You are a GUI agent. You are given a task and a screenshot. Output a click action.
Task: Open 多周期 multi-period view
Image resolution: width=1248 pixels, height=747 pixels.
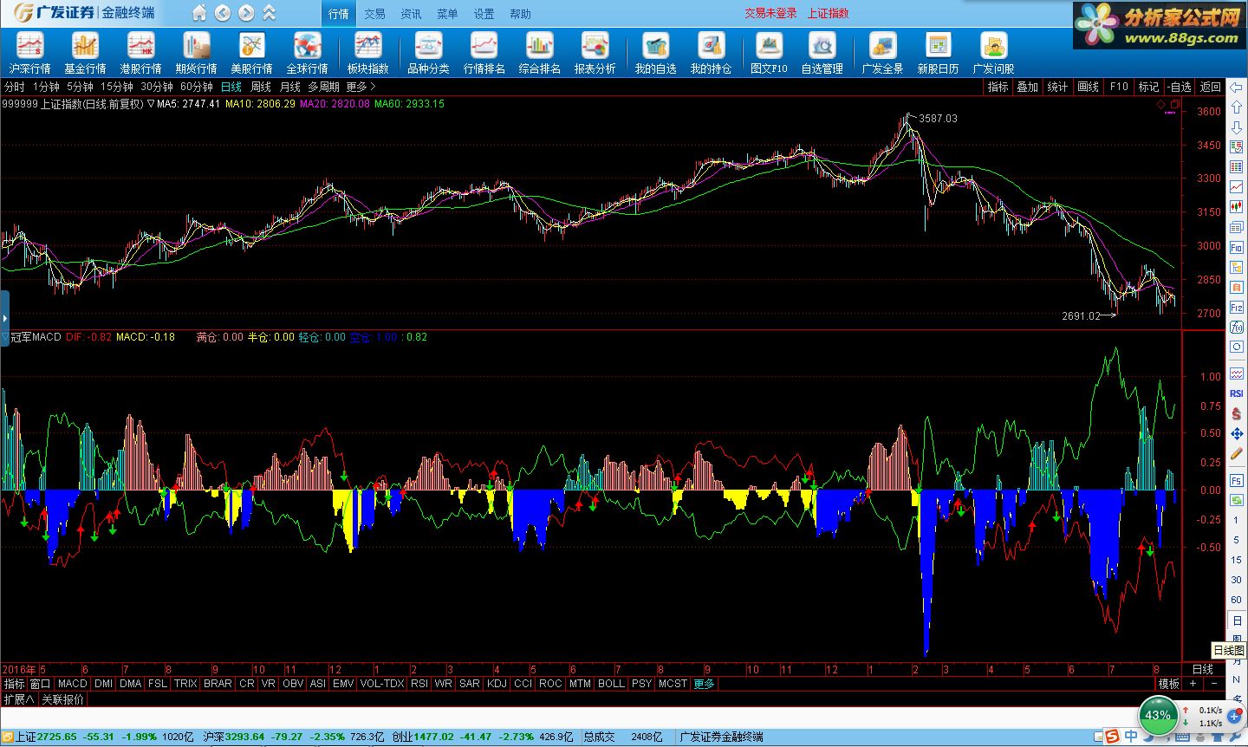[323, 87]
